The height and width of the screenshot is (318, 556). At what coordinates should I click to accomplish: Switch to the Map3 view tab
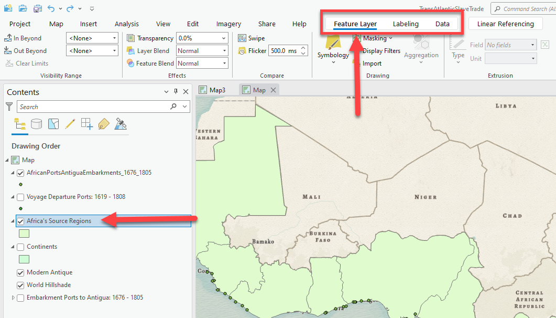point(217,90)
